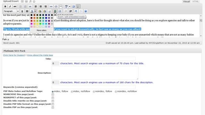Focus the Keywords input field
This screenshot has height=115, width=205.
pos(94,87)
